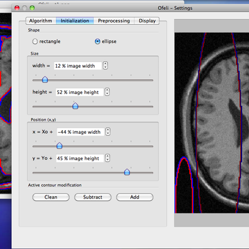This screenshot has height=249, width=249.
Task: Select the ellipse shape radio button
Action: click(98, 42)
